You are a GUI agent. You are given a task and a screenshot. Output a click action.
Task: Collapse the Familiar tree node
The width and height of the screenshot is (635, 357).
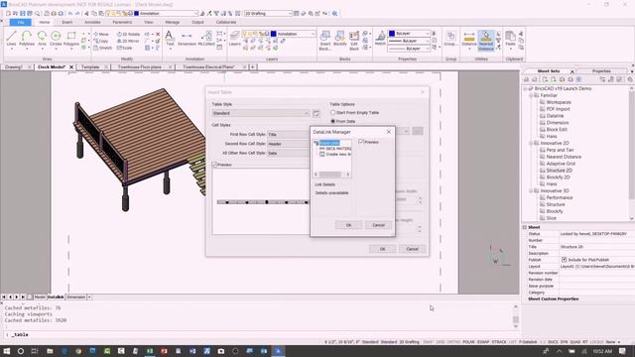tap(530, 95)
